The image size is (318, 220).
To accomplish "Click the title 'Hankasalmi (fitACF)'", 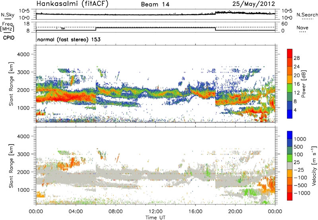I will 72,4.
